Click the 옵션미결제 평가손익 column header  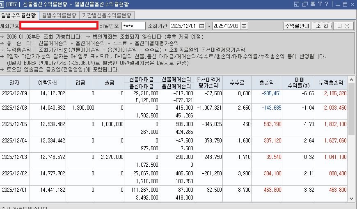coord(208,83)
